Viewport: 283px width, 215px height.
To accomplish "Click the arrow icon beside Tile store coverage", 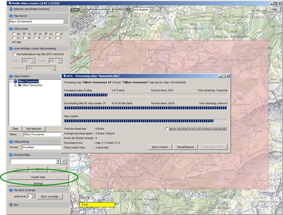I will click(10, 190).
